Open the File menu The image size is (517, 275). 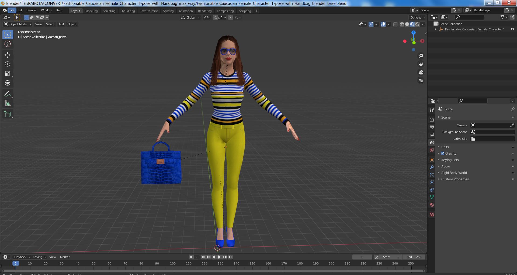pyautogui.click(x=12, y=10)
